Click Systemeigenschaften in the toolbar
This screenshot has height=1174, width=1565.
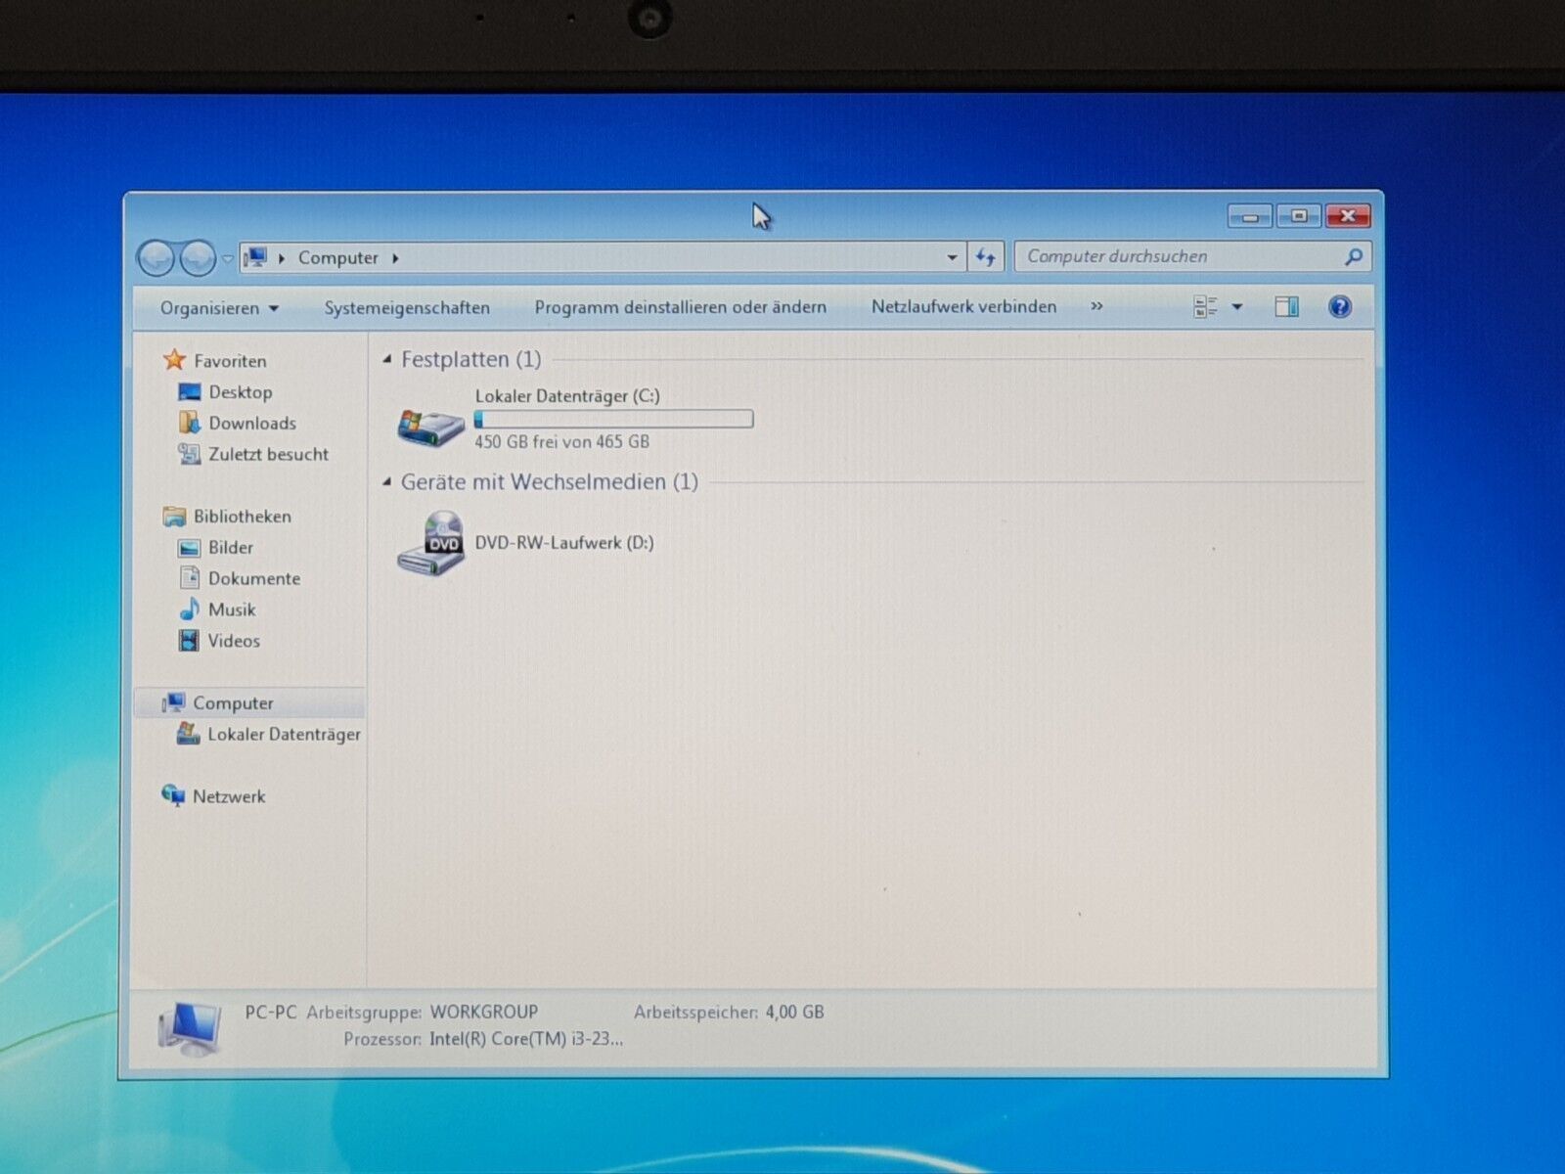pyautogui.click(x=407, y=308)
